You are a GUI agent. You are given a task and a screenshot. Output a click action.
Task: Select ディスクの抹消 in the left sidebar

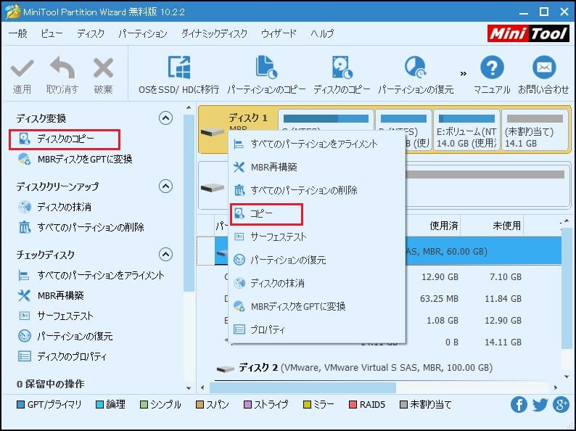[x=54, y=208]
